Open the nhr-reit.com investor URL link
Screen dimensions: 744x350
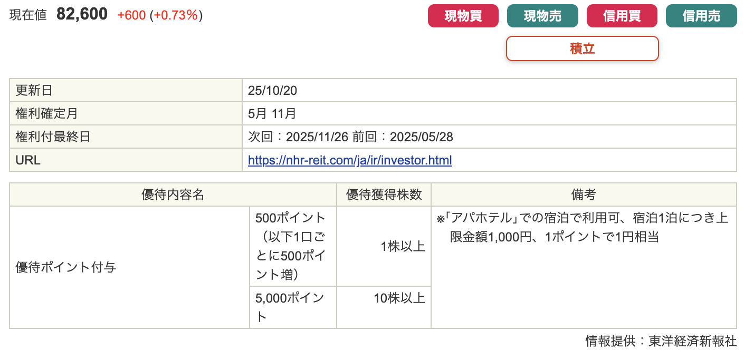point(350,160)
